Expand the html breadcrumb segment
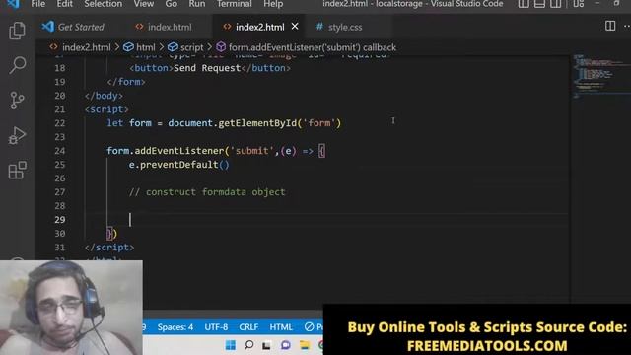This screenshot has height=355, width=631. point(145,47)
